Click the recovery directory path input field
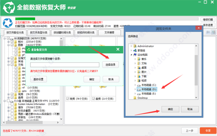This screenshot has height=136, width=217. coord(65,65)
